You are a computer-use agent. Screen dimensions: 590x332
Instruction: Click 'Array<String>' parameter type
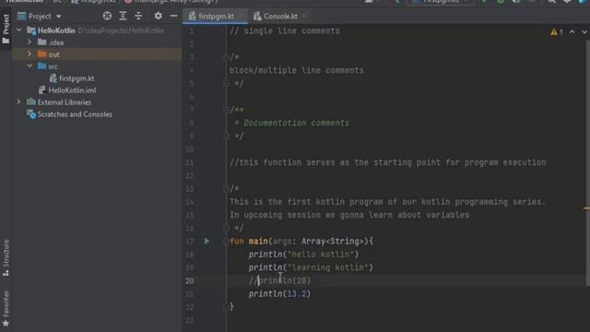333,241
